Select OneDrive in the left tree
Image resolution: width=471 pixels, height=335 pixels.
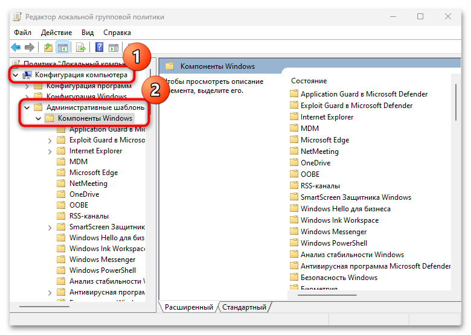click(x=84, y=194)
